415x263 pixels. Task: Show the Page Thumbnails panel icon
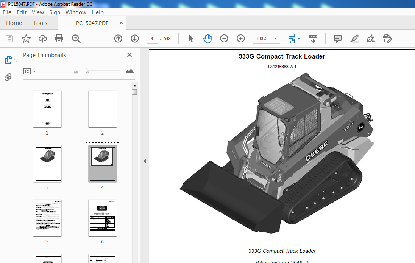click(8, 60)
